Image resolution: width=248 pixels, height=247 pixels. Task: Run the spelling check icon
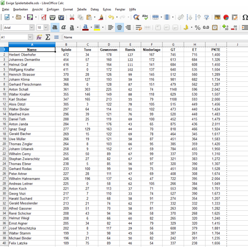coord(145,17)
